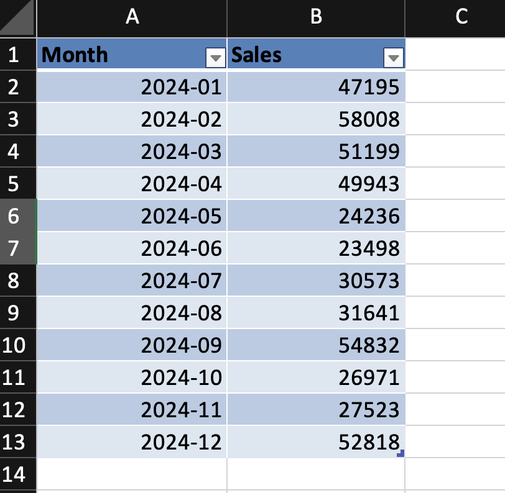Click the table resize handle at B13
The width and height of the screenshot is (505, 493).
(x=401, y=455)
